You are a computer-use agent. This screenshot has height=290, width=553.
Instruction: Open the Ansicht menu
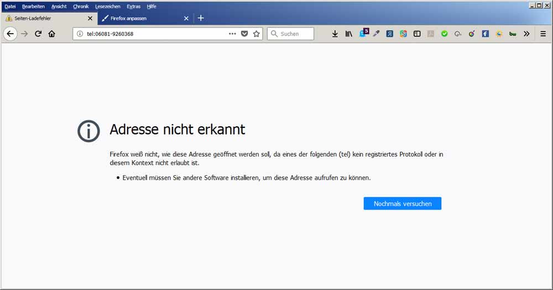pyautogui.click(x=59, y=6)
